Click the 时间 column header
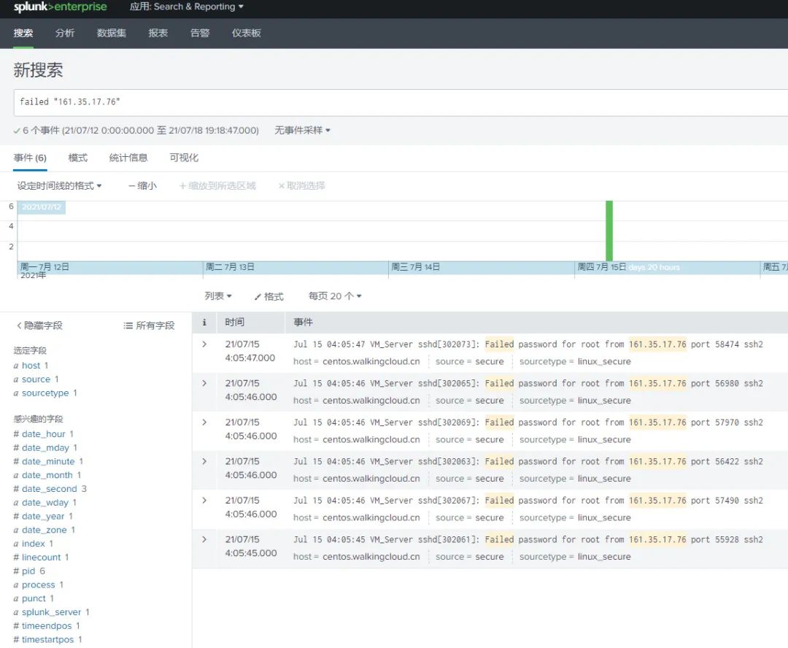The width and height of the screenshot is (788, 648). (x=235, y=323)
